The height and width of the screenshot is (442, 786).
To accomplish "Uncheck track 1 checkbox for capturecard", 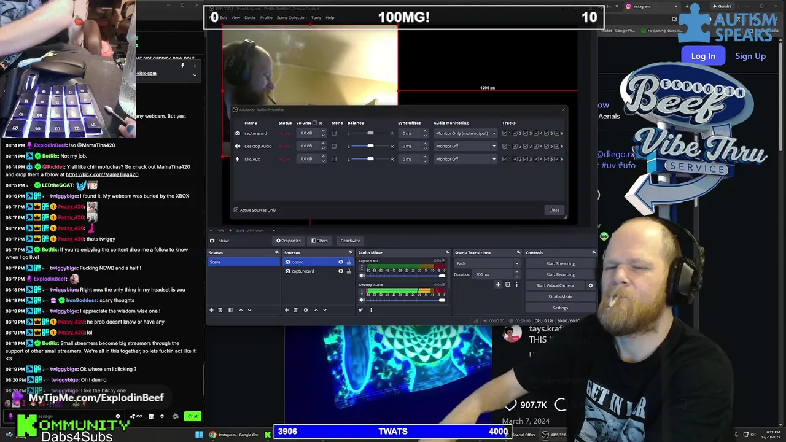I will point(505,133).
